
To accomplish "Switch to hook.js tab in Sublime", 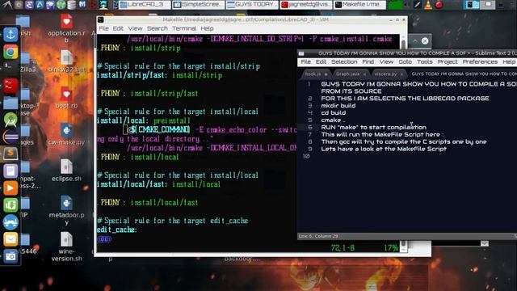I will click(316, 74).
